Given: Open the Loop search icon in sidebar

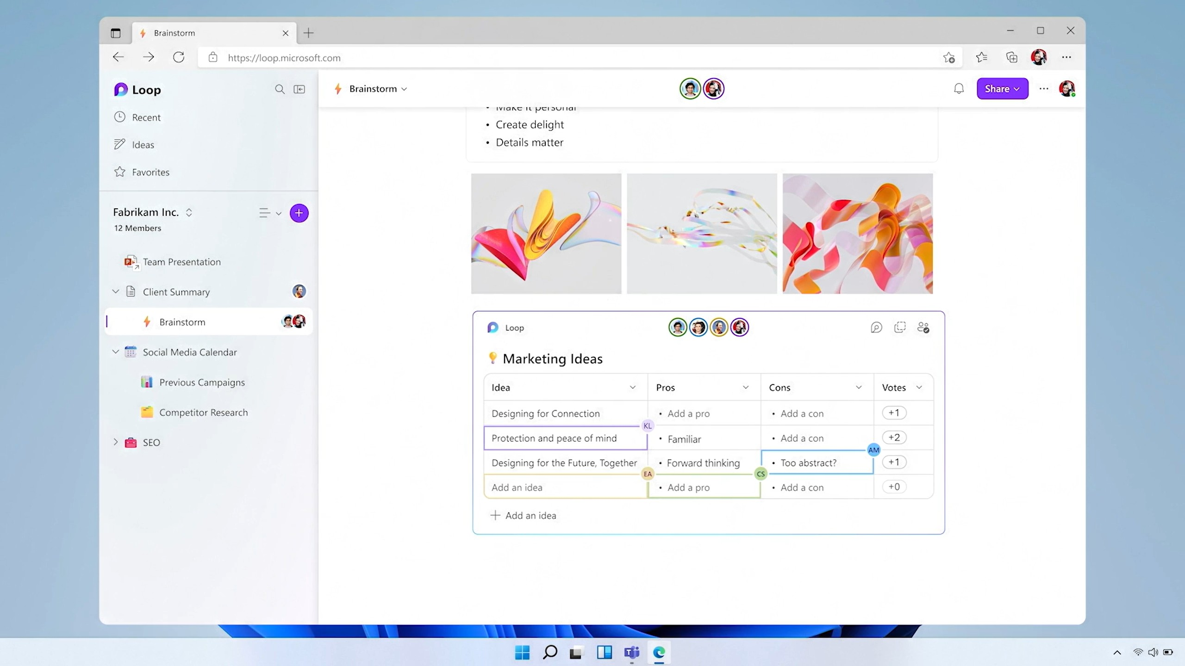Looking at the screenshot, I should pos(280,89).
